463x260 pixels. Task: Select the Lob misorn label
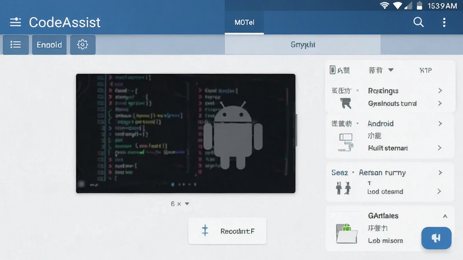point(385,241)
